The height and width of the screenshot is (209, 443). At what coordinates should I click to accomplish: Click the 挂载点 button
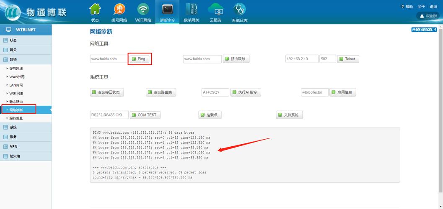pos(210,115)
